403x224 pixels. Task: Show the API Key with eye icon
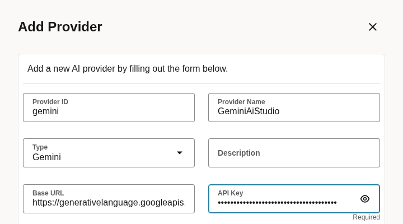tap(365, 199)
